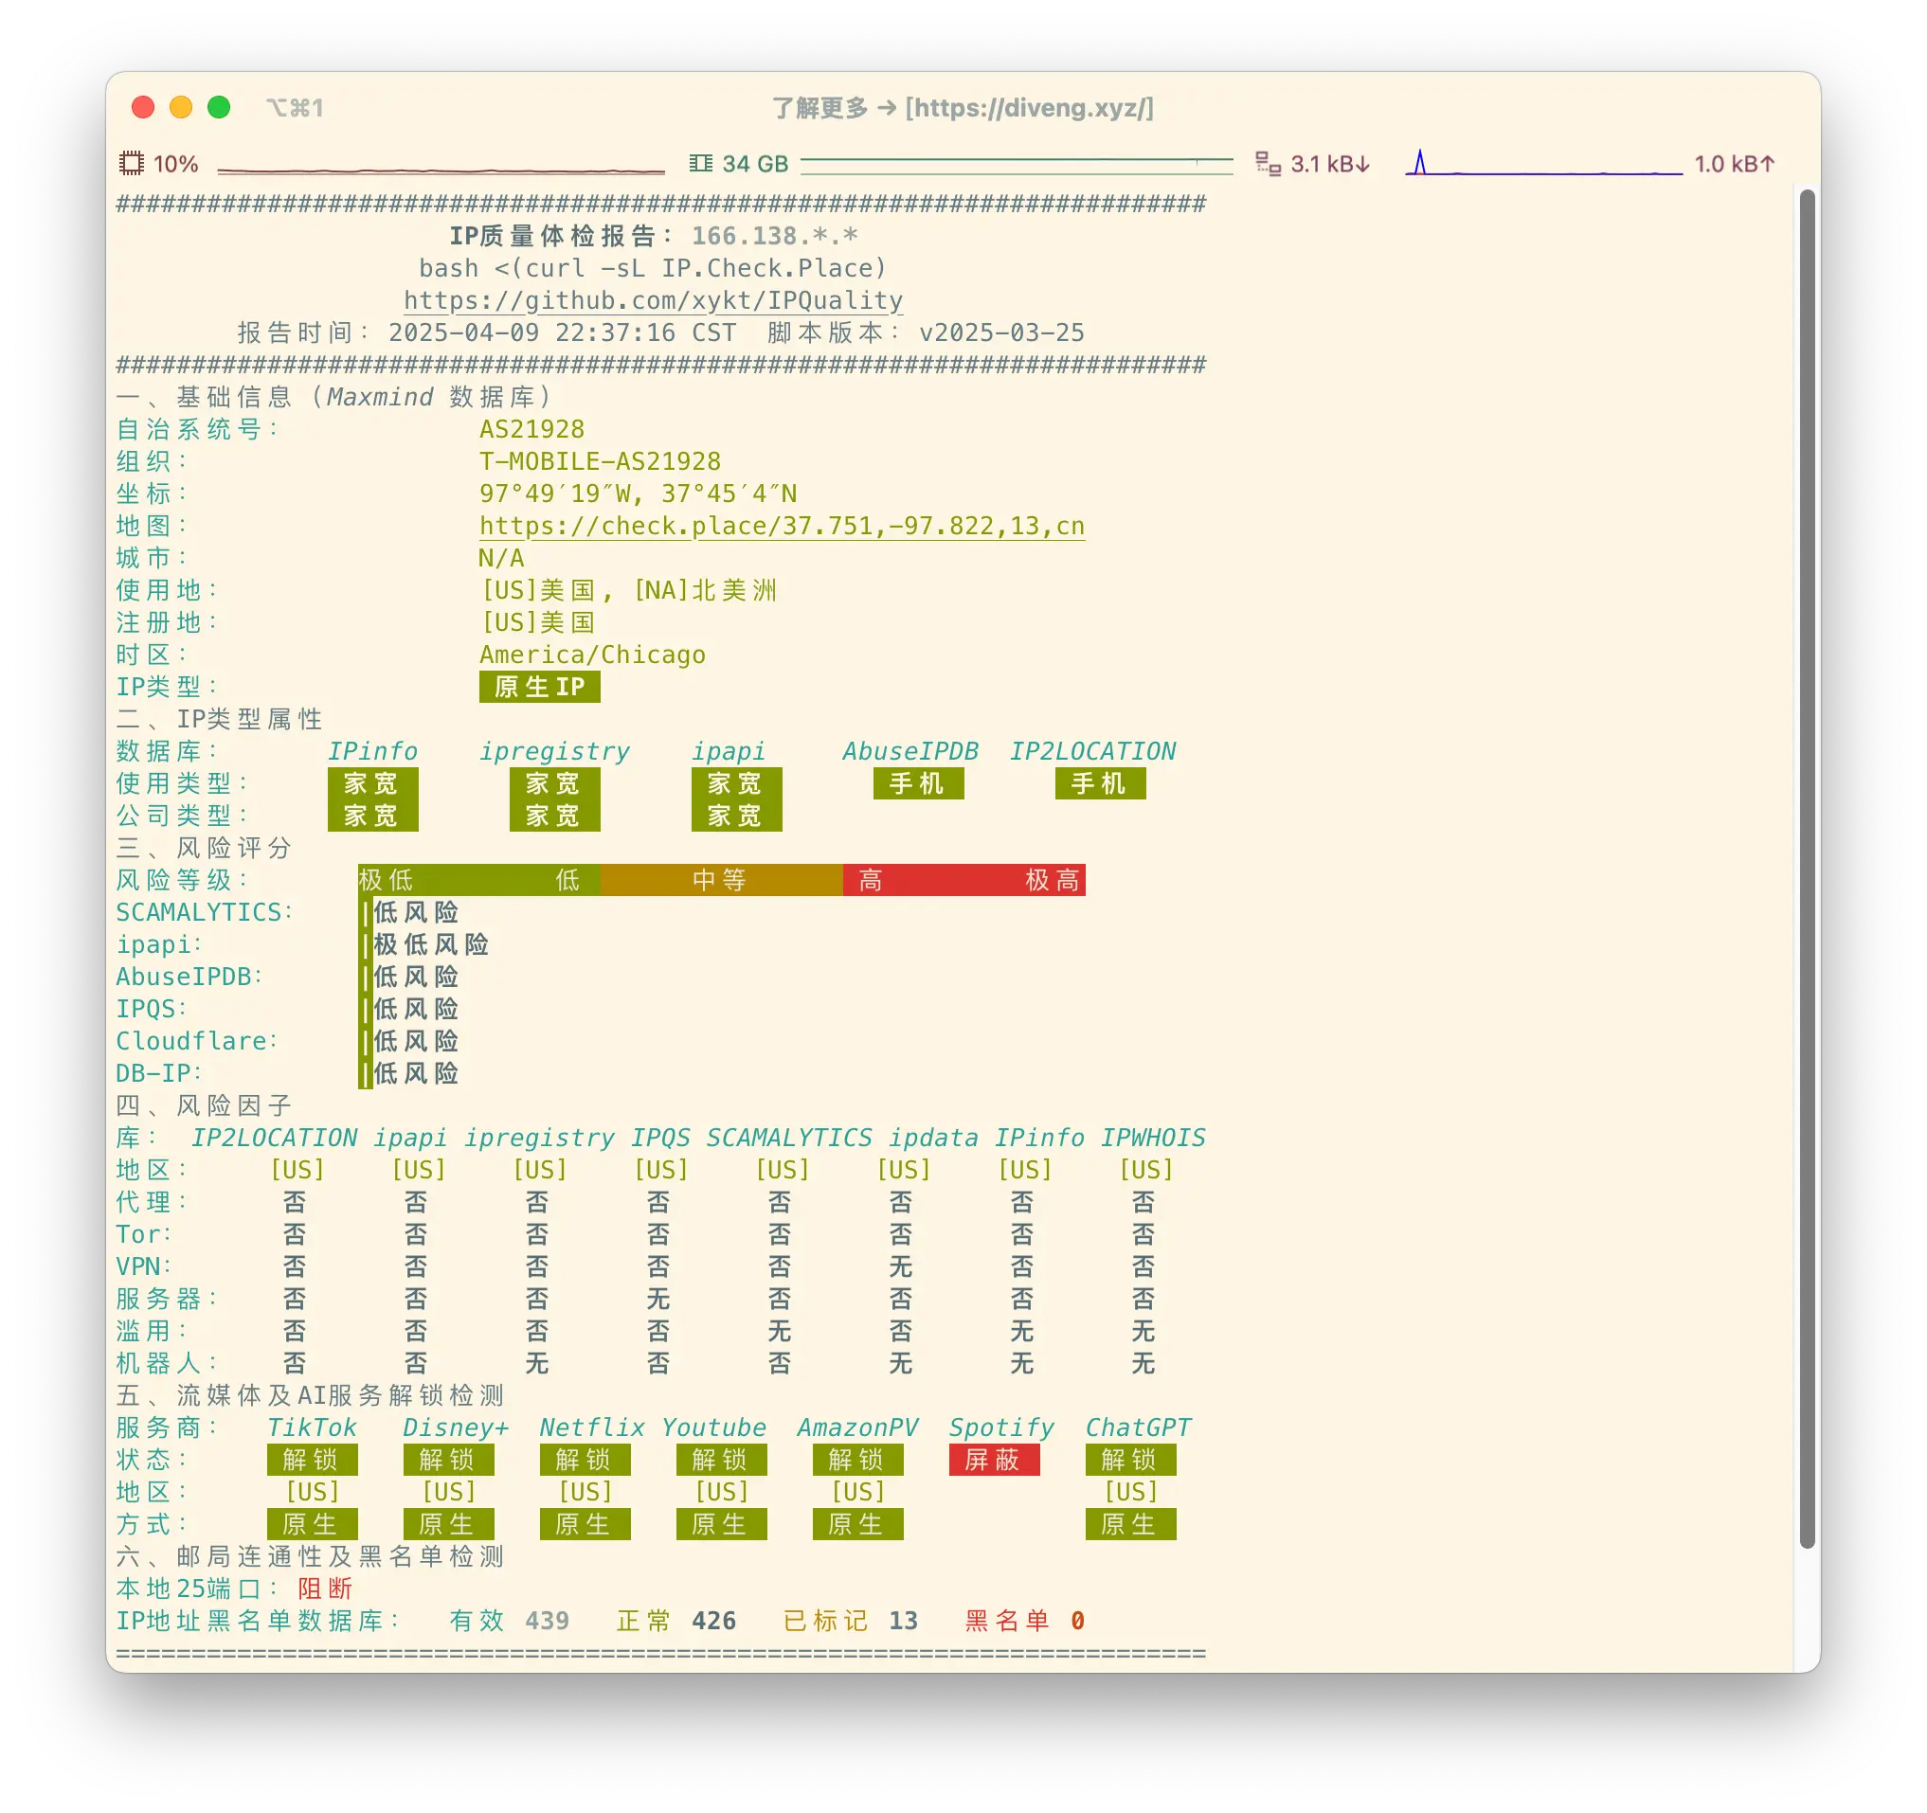The image size is (1927, 1813).
Task: Click the red Spotify 屏蔽 badge
Action: coord(994,1460)
